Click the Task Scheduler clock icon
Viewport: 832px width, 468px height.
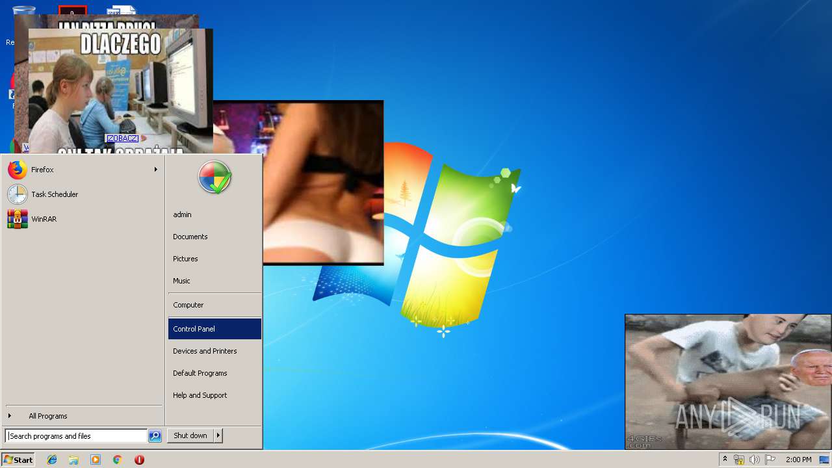[18, 194]
